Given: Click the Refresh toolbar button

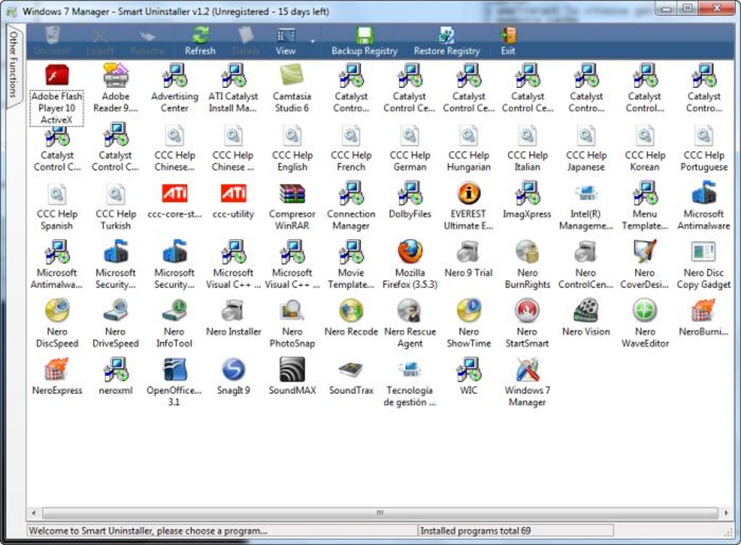Looking at the screenshot, I should click(200, 40).
